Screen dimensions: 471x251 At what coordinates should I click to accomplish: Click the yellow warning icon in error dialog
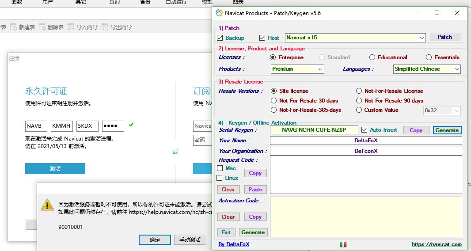pyautogui.click(x=47, y=205)
